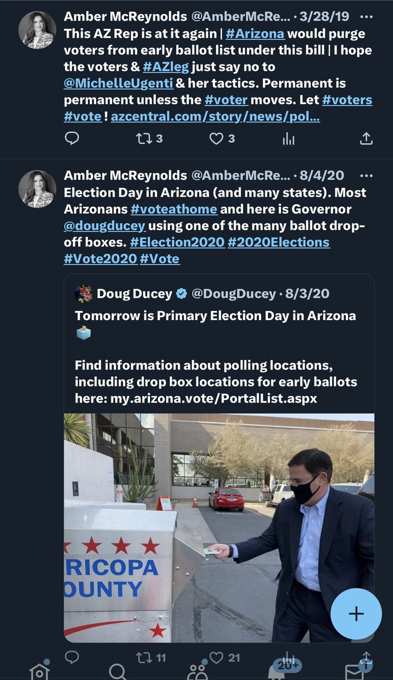This screenshot has height=680, width=393.
Task: Share the first tweet
Action: 366,138
